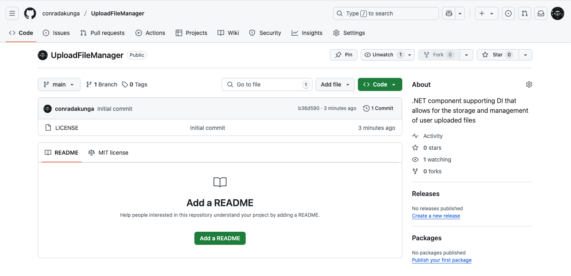The height and width of the screenshot is (276, 571).
Task: Follow the Create a new release link
Action: click(436, 216)
